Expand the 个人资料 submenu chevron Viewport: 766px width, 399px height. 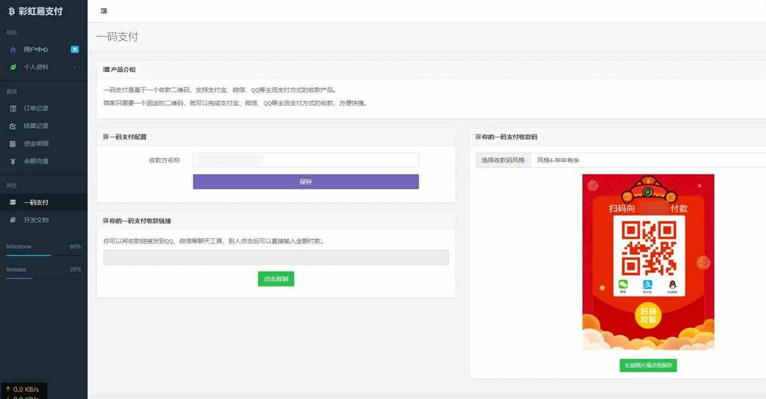pyautogui.click(x=75, y=67)
